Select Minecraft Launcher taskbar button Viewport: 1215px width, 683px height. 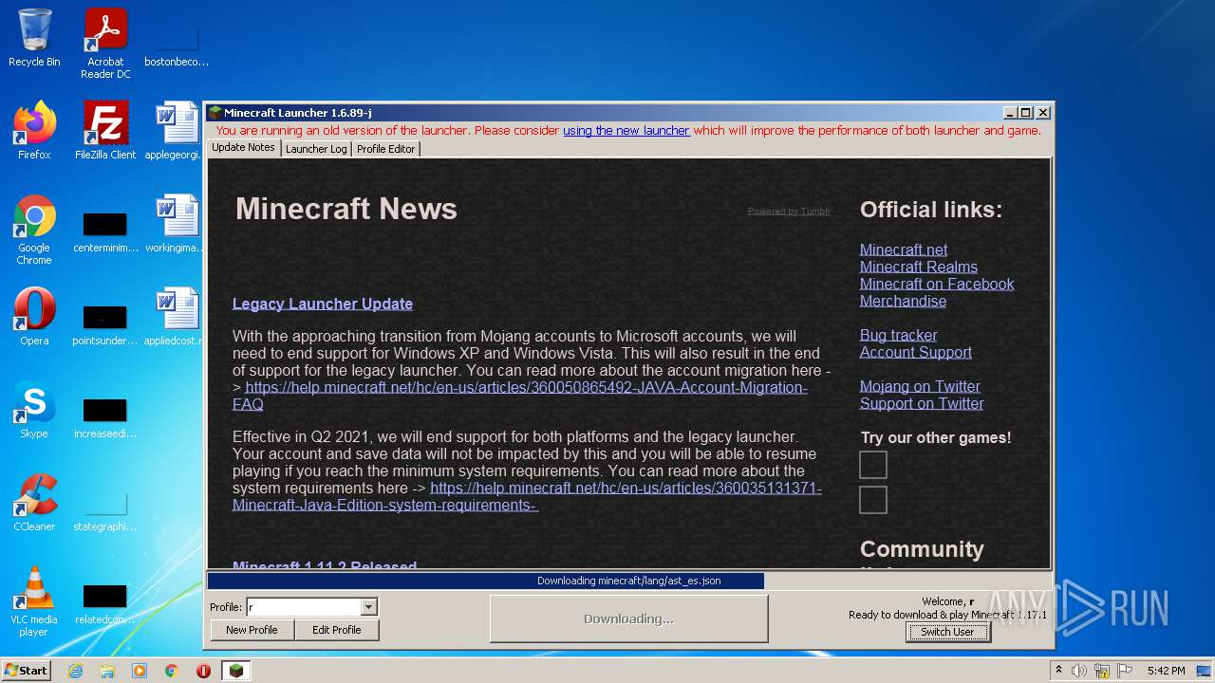click(235, 671)
